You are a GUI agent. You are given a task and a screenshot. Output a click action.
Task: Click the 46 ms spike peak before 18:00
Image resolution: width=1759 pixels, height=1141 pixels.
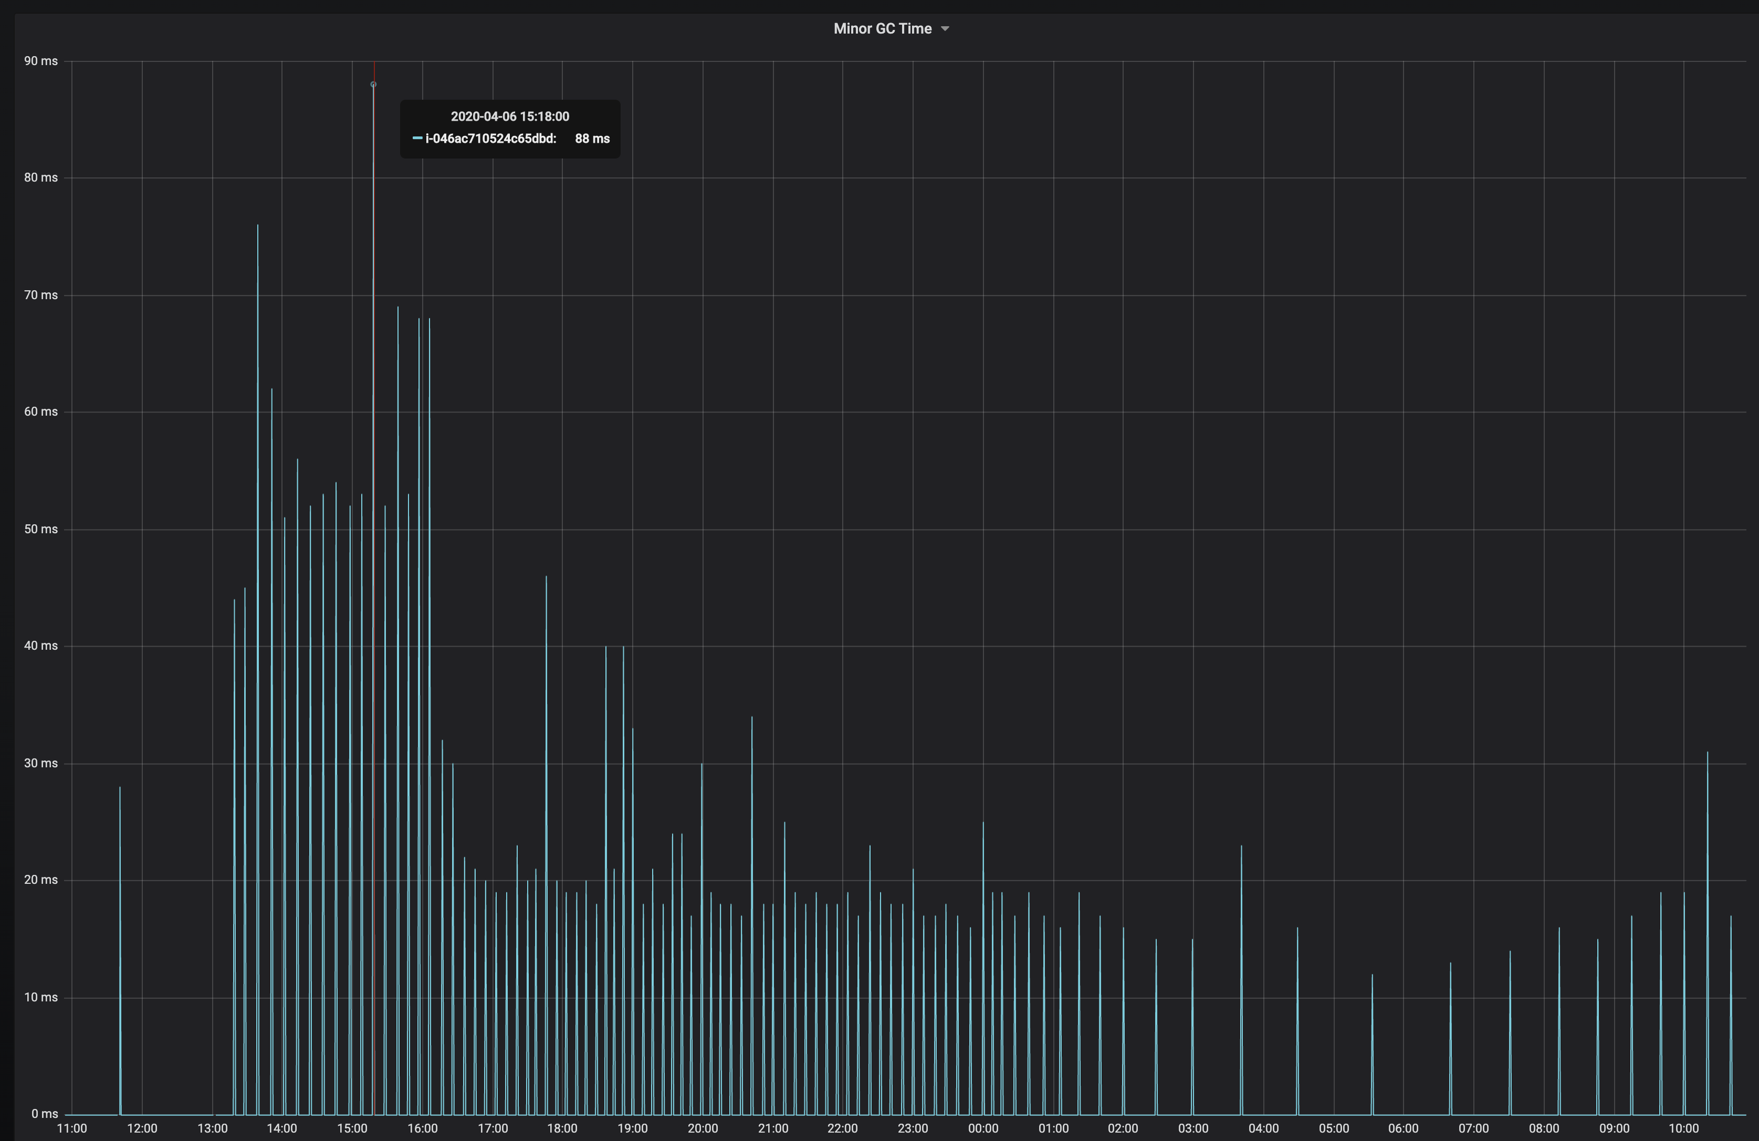pyautogui.click(x=546, y=577)
